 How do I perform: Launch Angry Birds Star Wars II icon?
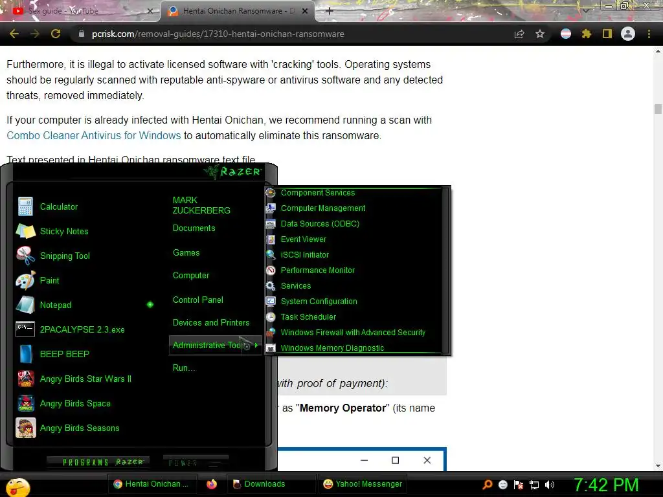(26, 379)
